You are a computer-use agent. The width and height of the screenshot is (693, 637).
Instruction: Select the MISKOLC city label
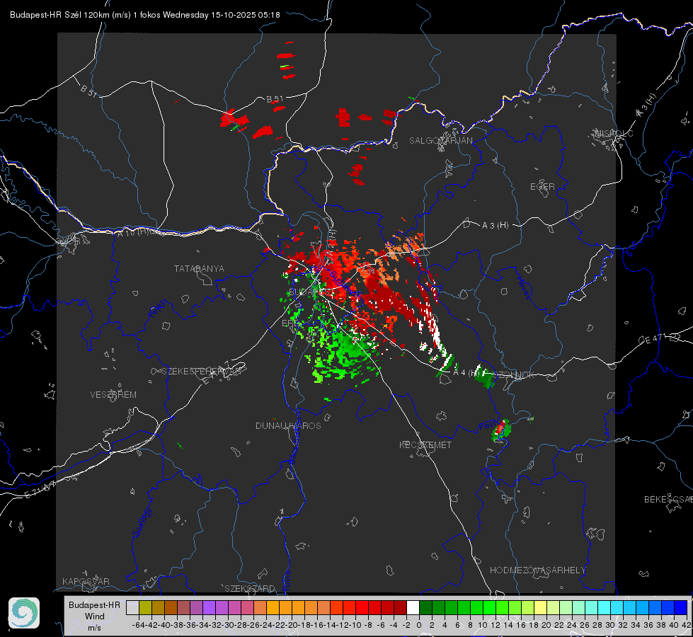[614, 133]
